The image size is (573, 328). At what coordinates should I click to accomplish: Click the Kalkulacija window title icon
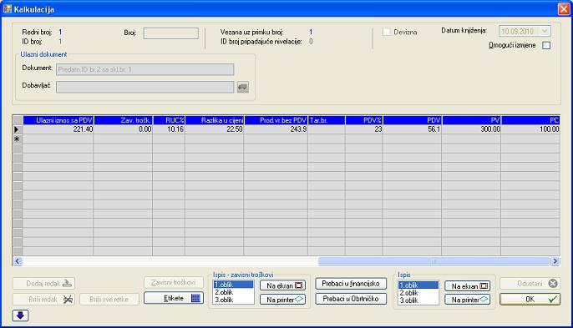pyautogui.click(x=8, y=9)
